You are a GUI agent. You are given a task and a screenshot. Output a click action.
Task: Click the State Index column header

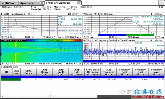[x=29, y=72]
